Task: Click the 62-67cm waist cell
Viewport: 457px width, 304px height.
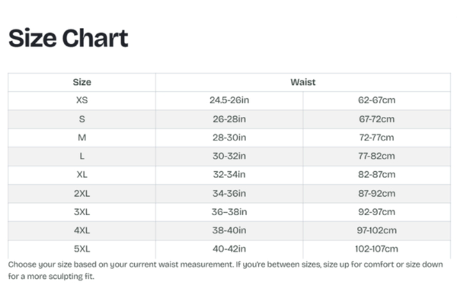Action: coord(376,100)
